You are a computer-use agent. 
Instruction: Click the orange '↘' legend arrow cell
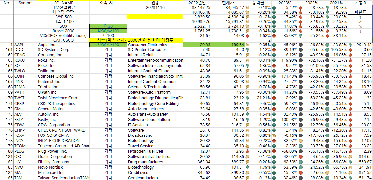360,26
